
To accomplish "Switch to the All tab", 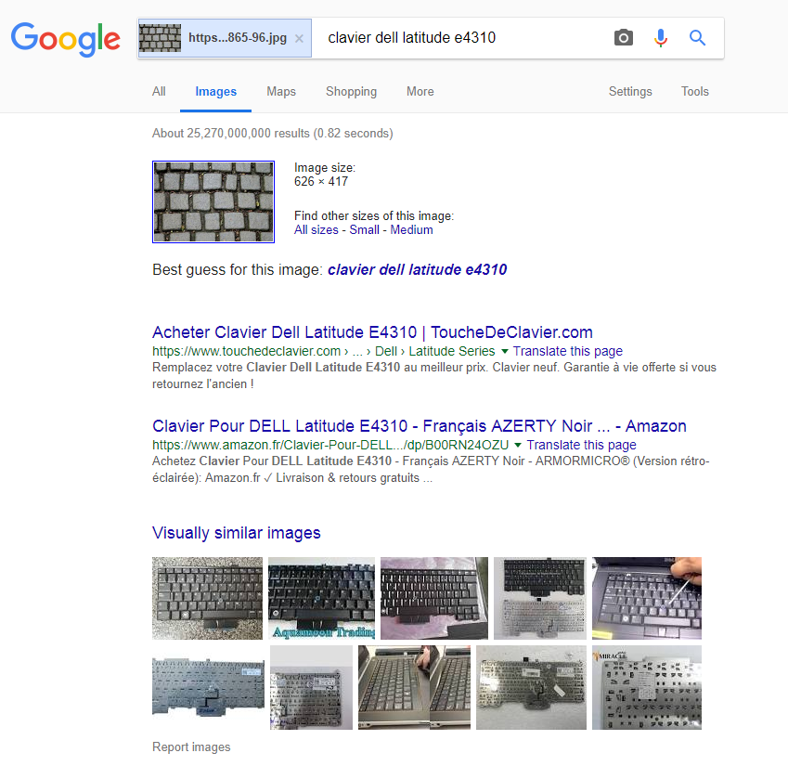I will click(x=159, y=92).
